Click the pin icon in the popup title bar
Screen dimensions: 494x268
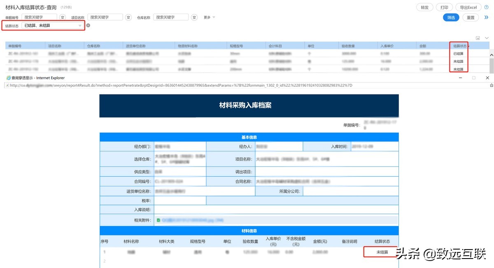(491, 85)
